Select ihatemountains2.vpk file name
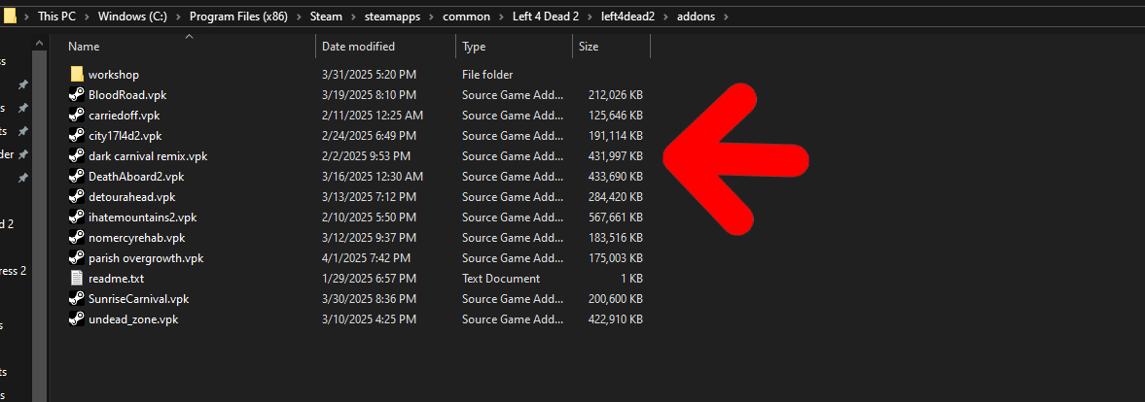Viewport: 1145px width, 402px height. click(142, 218)
